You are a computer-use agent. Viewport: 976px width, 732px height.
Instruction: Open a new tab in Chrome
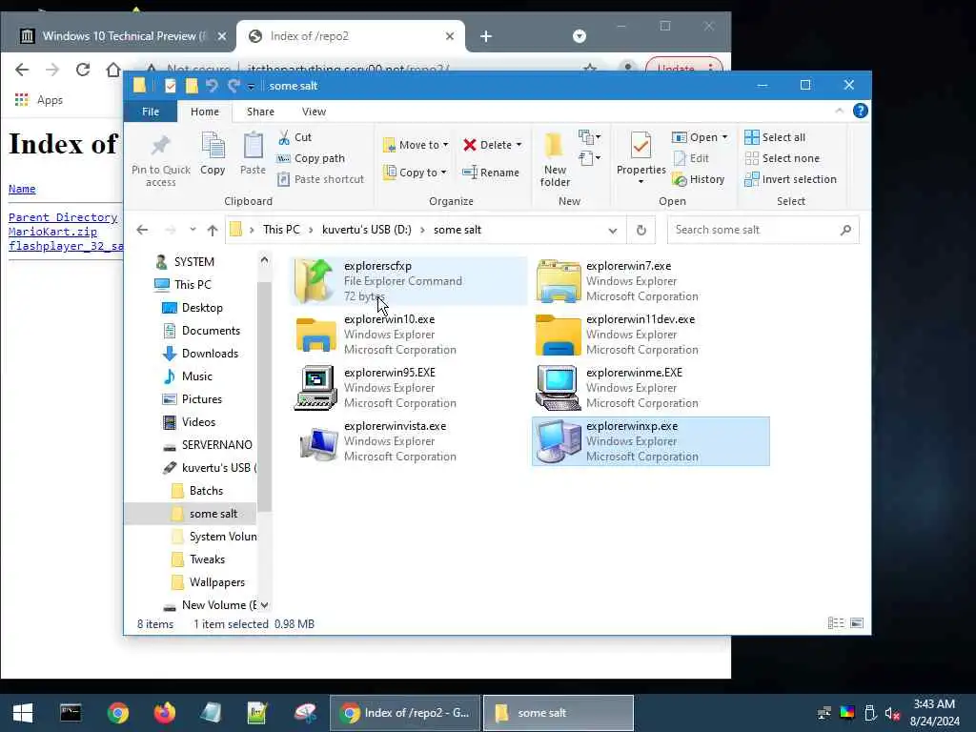click(x=486, y=37)
